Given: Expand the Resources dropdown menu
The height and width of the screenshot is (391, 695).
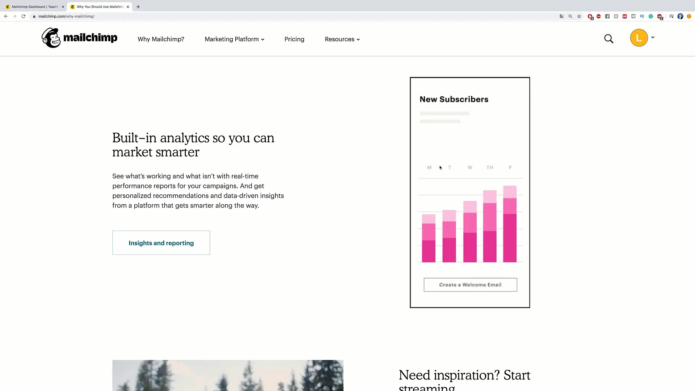Looking at the screenshot, I should 342,39.
